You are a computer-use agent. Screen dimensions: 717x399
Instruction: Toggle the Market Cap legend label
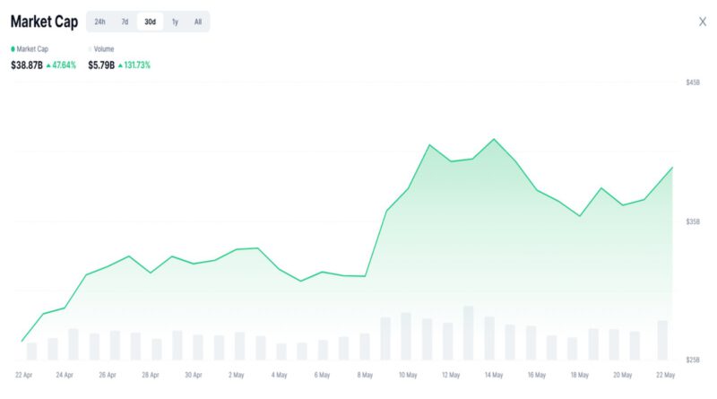tap(32, 49)
